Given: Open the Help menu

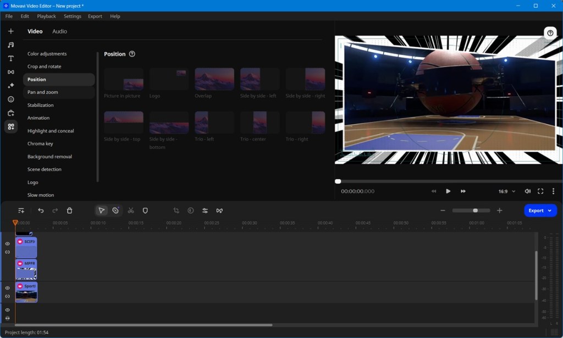Looking at the screenshot, I should [x=115, y=16].
